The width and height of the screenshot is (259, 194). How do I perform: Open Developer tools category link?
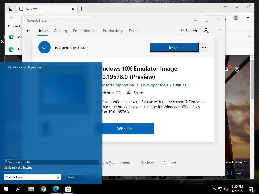pos(155,85)
